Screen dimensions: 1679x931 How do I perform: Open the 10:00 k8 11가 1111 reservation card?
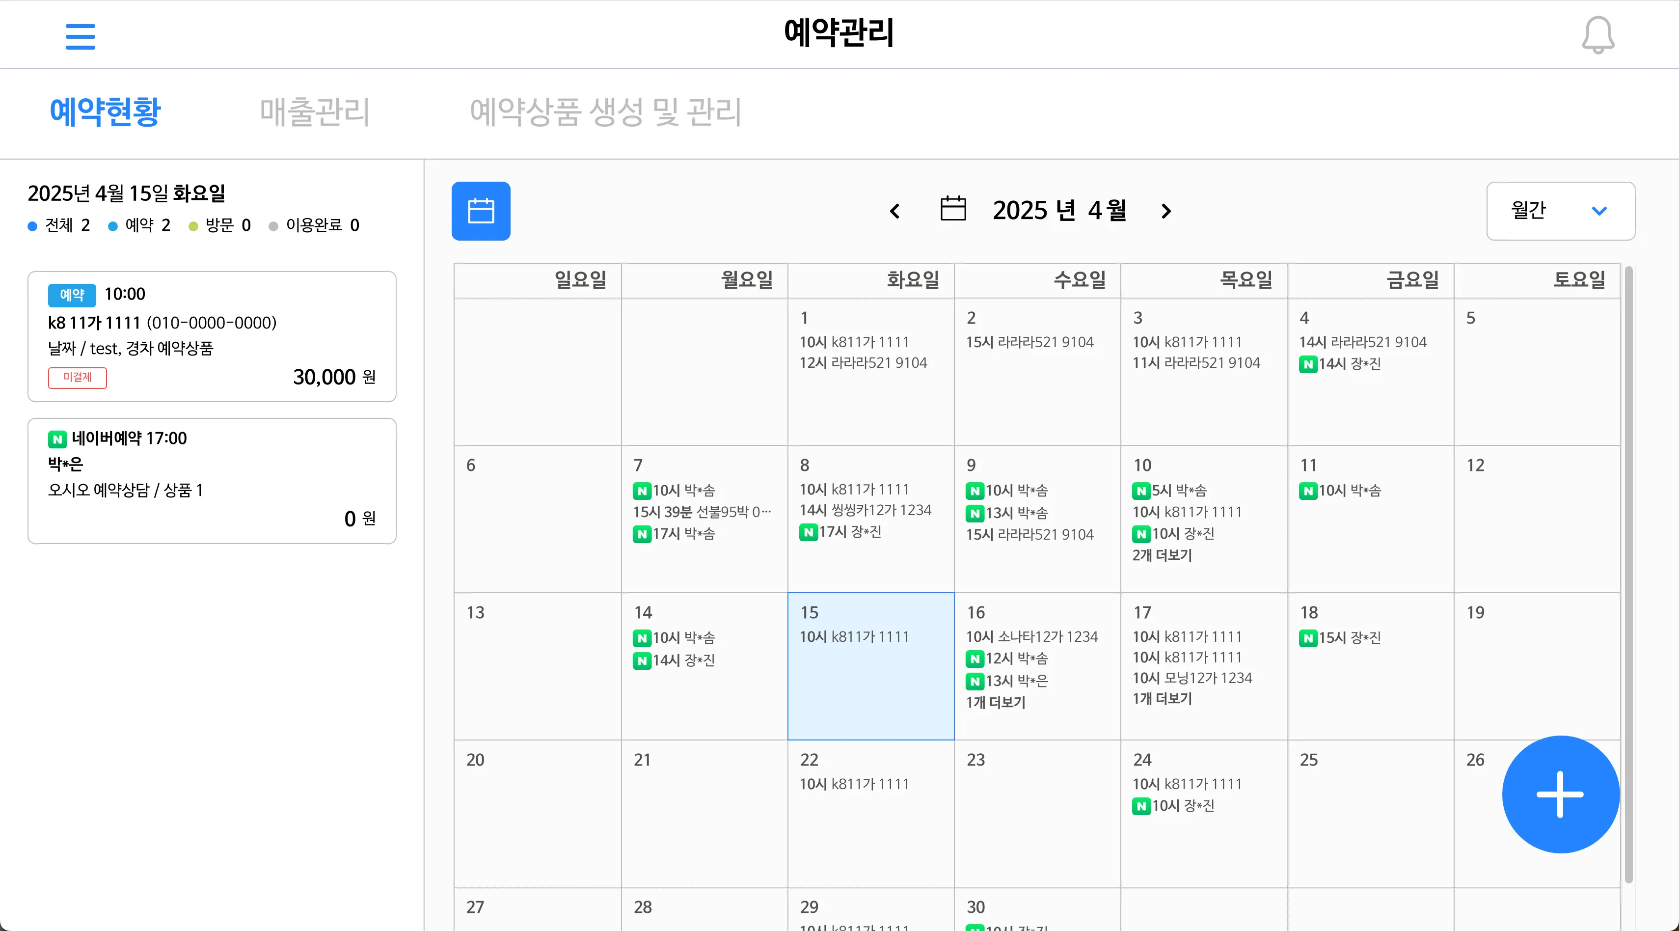(212, 336)
